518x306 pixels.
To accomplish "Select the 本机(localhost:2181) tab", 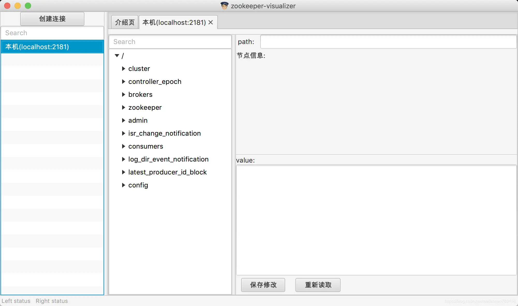I will (174, 23).
